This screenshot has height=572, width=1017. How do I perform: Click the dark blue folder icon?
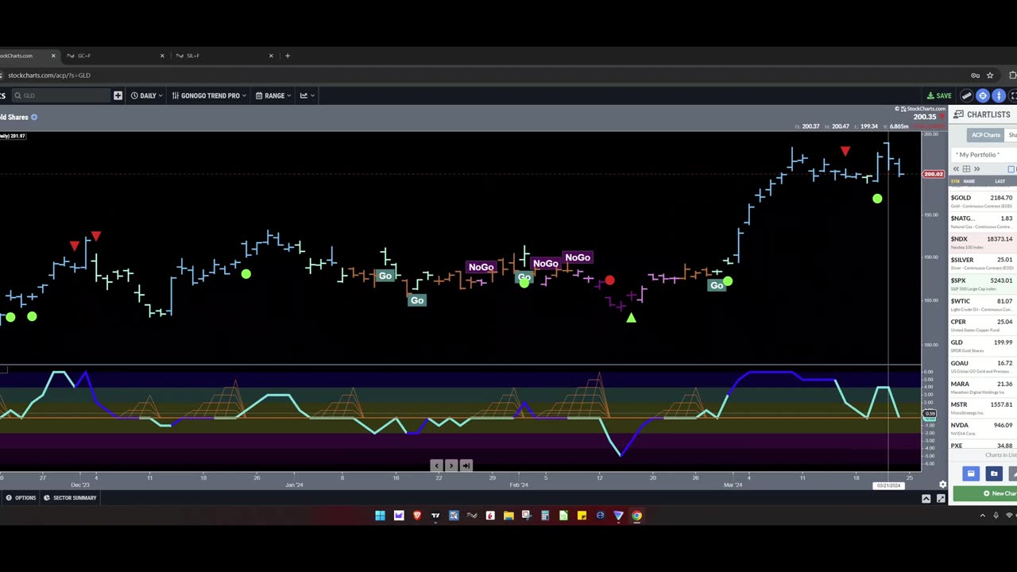click(993, 473)
